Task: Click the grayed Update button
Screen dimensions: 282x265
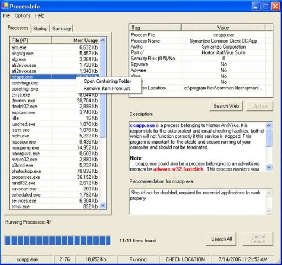Action: (x=259, y=106)
